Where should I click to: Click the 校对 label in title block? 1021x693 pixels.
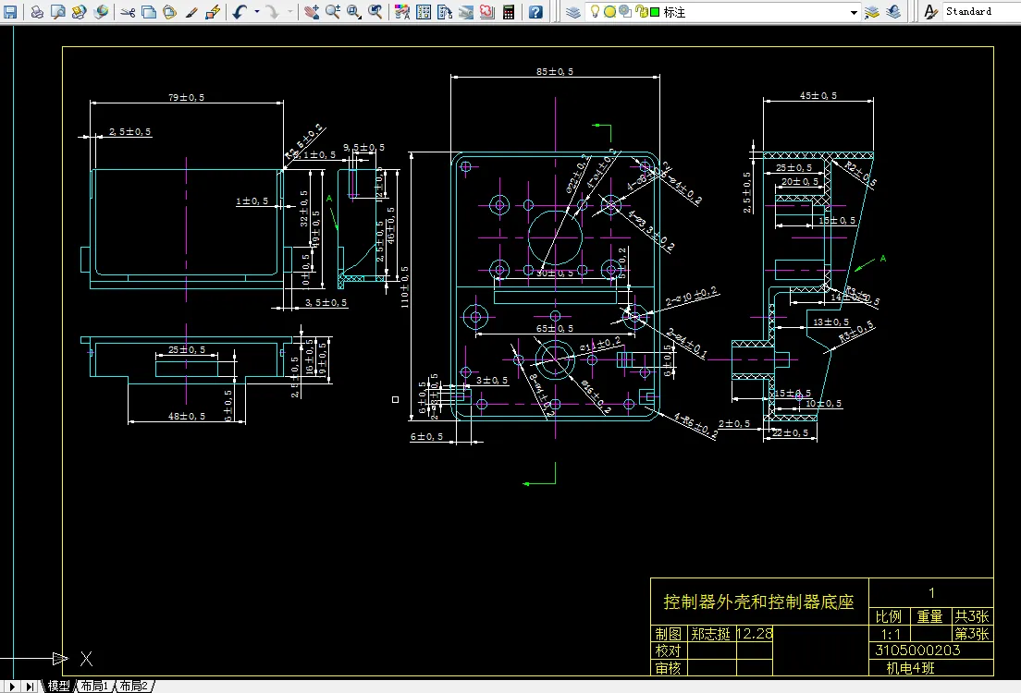click(x=668, y=650)
